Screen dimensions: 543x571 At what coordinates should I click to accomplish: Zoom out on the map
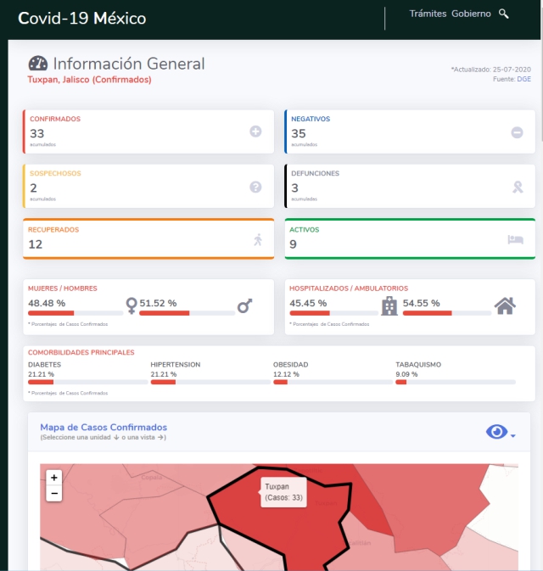[54, 493]
